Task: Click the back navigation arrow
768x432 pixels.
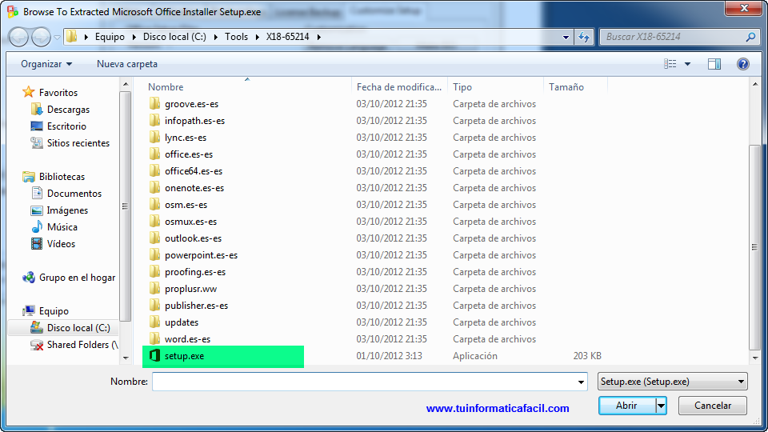Action: (18, 37)
